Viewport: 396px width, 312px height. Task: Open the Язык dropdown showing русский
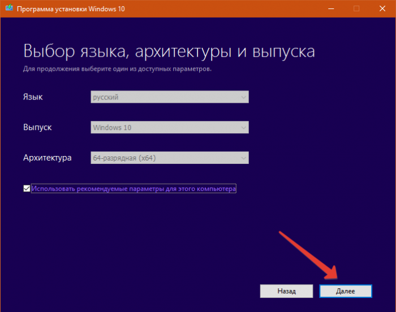click(170, 97)
